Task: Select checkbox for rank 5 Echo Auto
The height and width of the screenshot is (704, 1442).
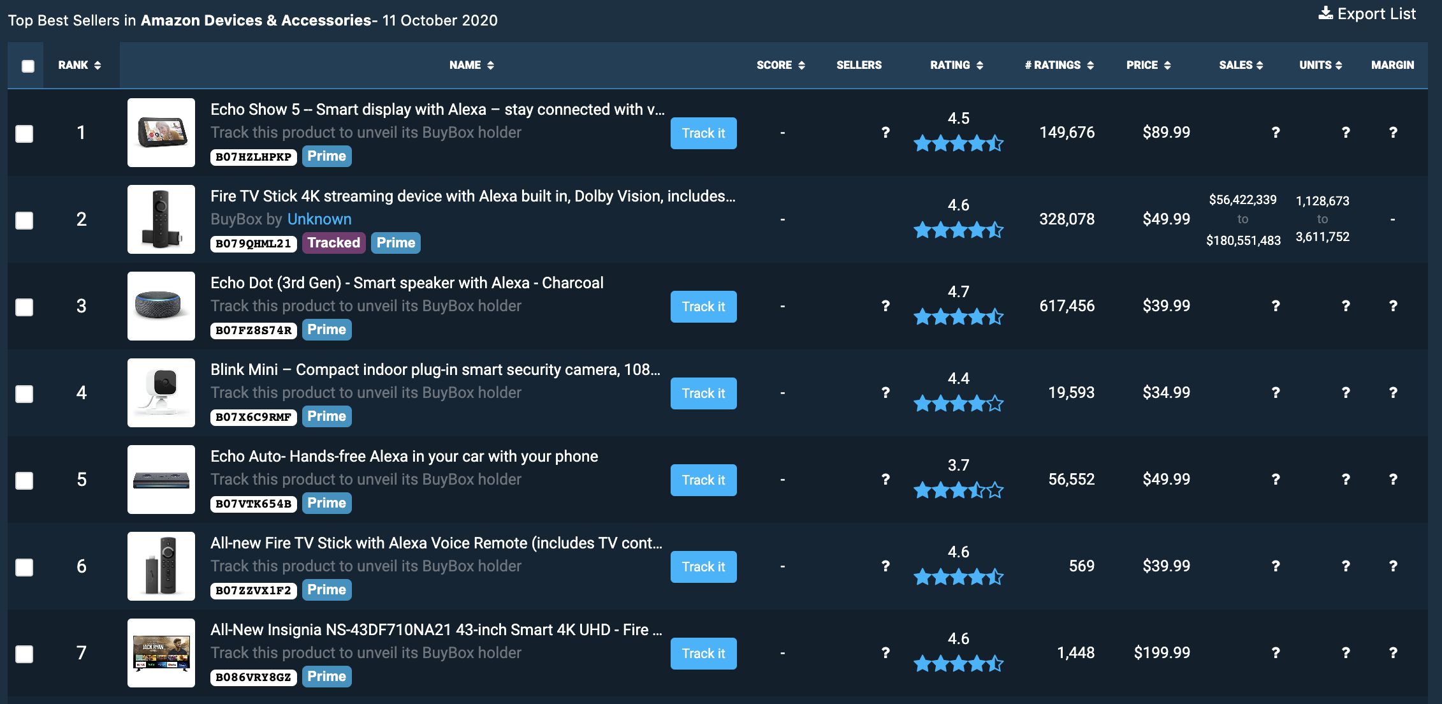Action: [24, 481]
